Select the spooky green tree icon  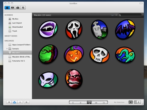coord(48,54)
